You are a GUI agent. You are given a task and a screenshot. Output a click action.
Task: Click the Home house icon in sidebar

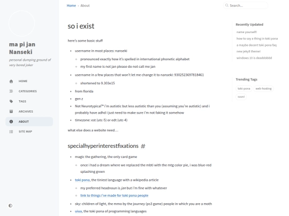(11, 81)
